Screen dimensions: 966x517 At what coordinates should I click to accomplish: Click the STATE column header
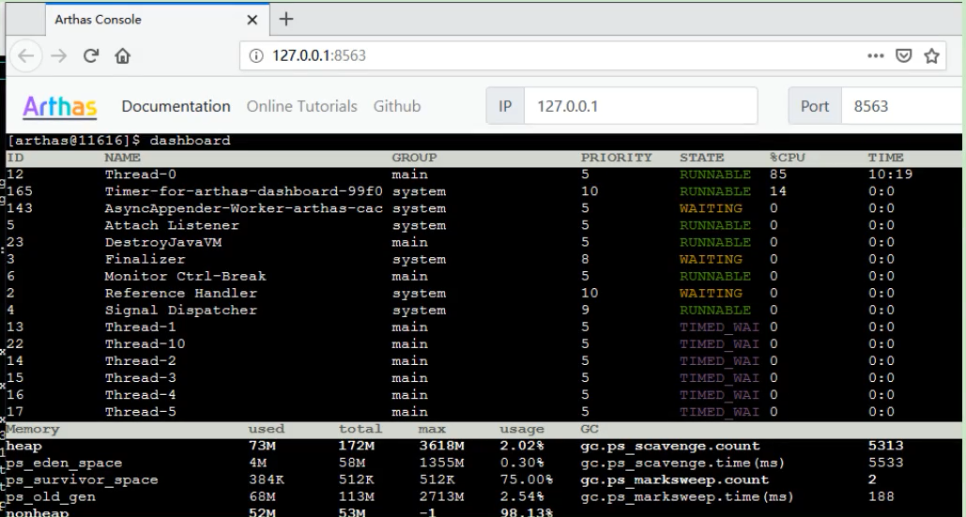pyautogui.click(x=701, y=158)
